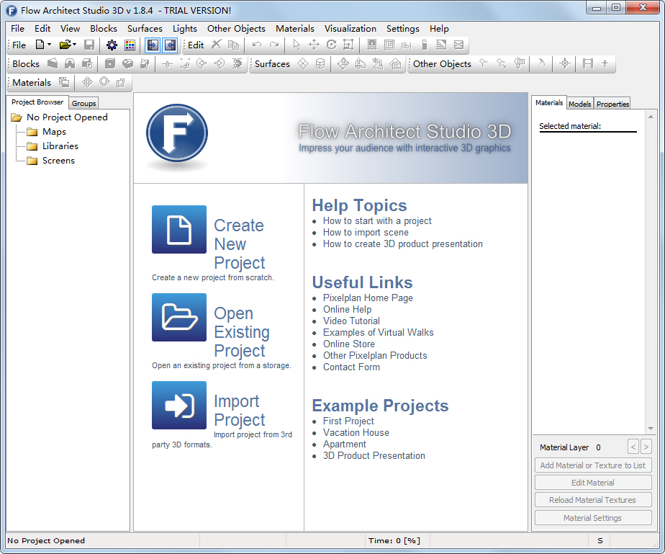Click the open folder icon in File toolbar
665x554 pixels.
pos(65,45)
